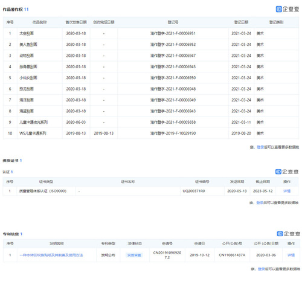Screen dimensions: 302x302
Task: Switch to the 认证 1 sub-tab
Action: (8, 172)
